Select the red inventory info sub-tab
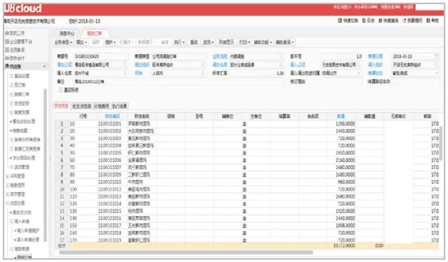Viewport: 448px width, 262px height. (61, 106)
